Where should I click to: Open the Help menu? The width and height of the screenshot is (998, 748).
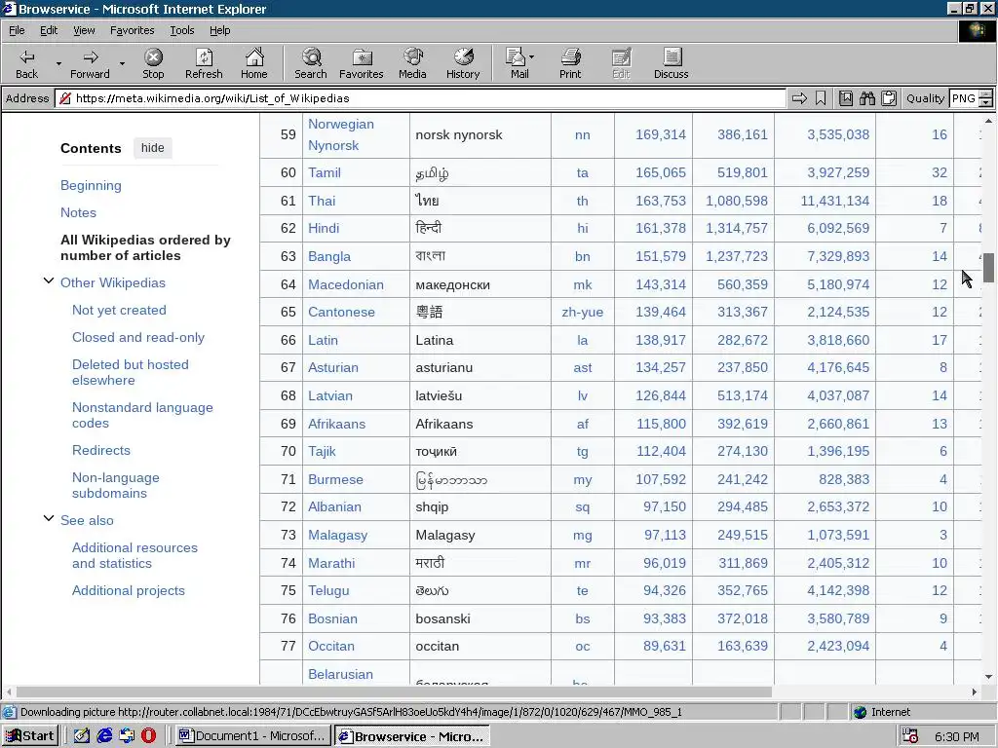coord(219,30)
